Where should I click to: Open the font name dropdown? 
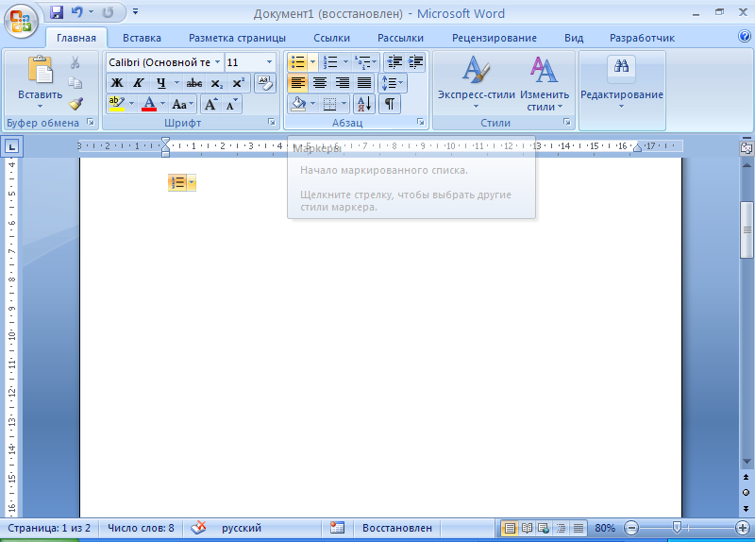217,62
